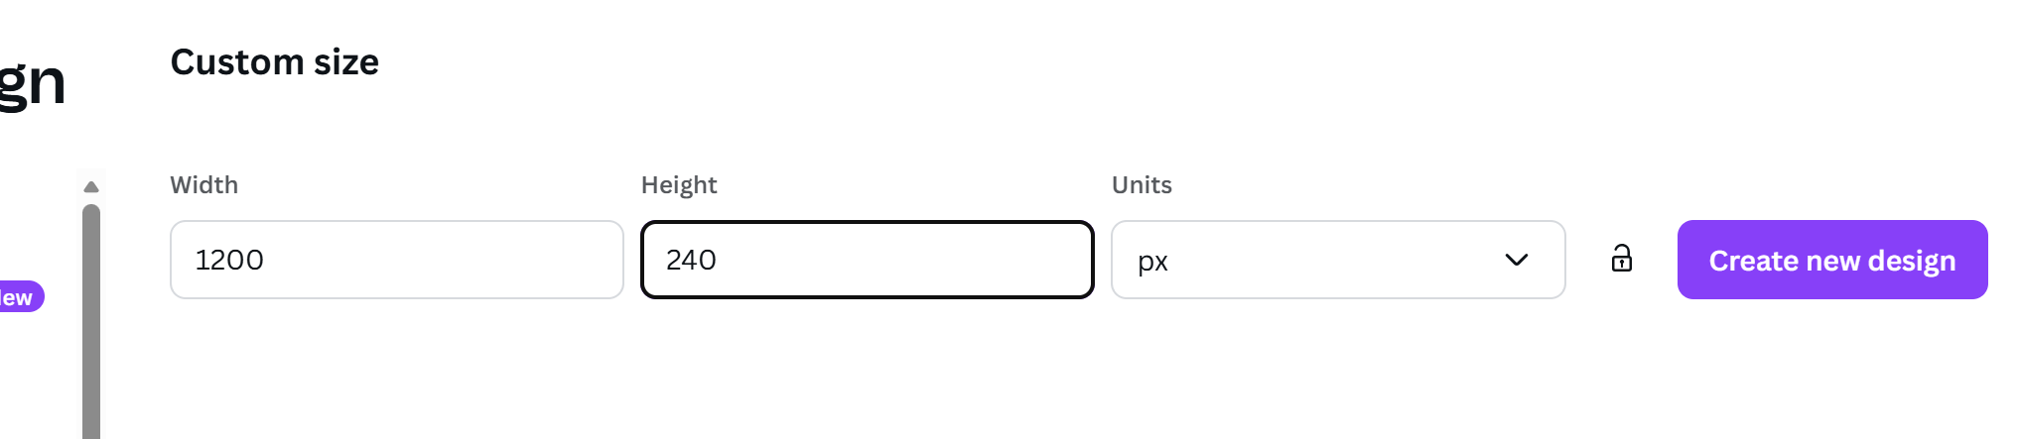Click the gray scrollbar thumb
This screenshot has height=439, width=2020.
pyautogui.click(x=91, y=317)
